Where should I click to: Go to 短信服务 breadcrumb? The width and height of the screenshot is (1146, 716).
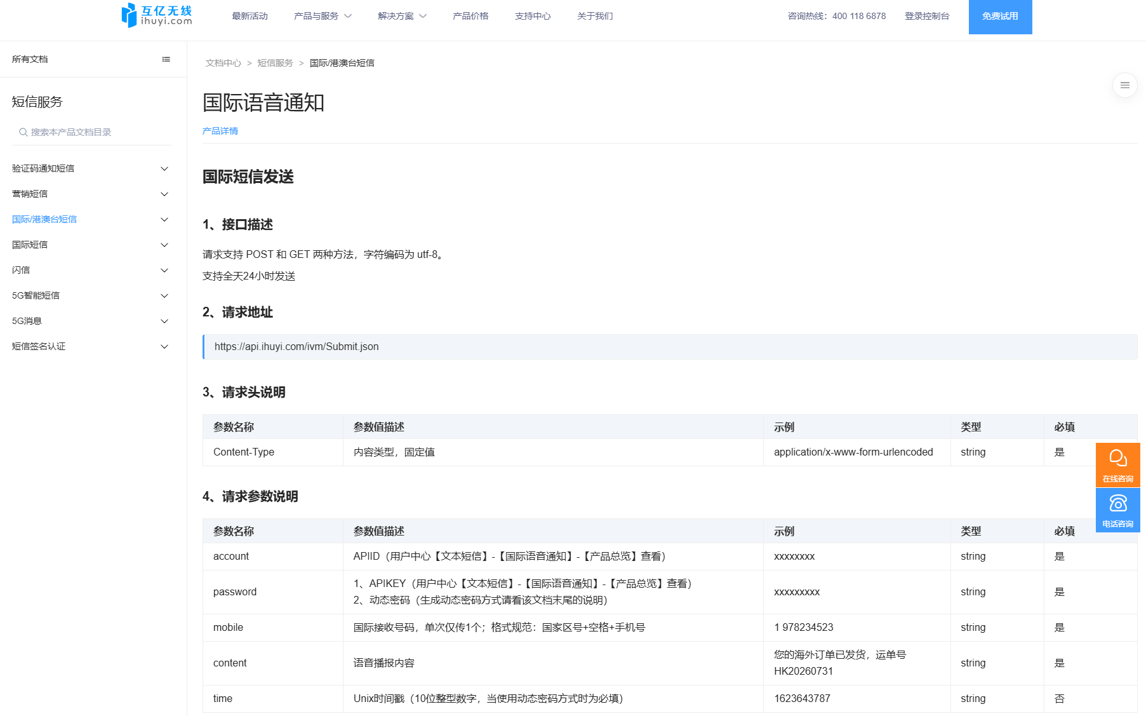coord(275,63)
